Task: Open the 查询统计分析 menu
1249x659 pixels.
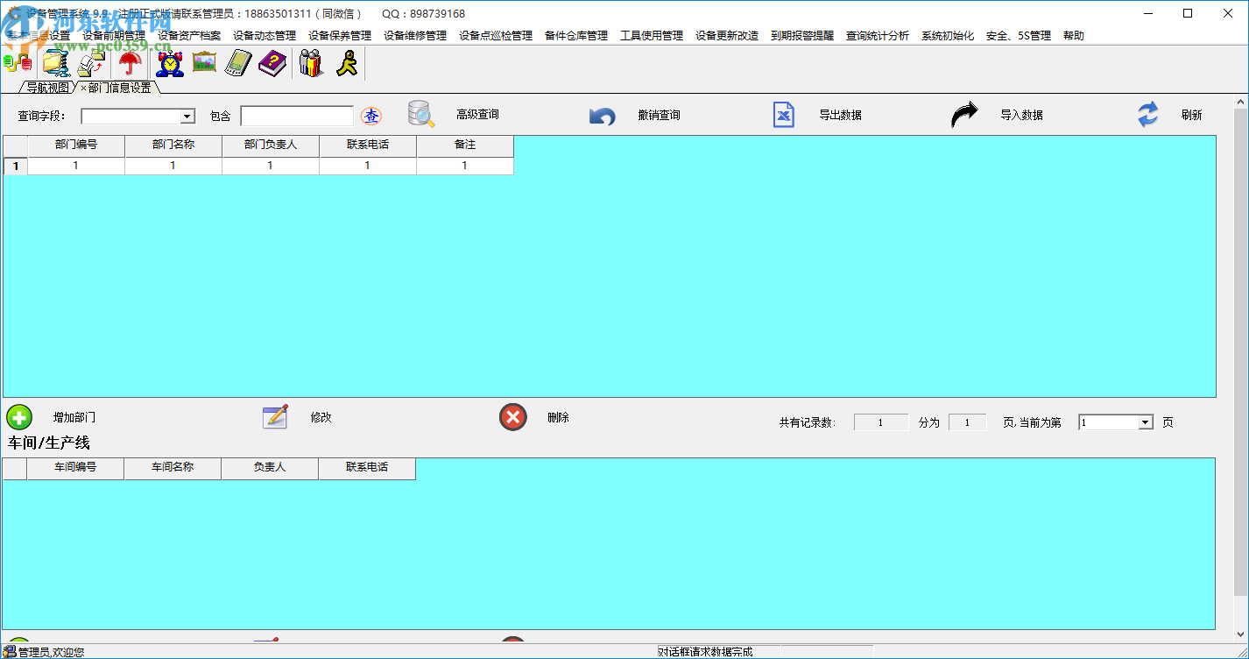Action: [x=878, y=36]
